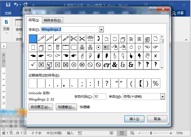Pick the trash can symbol
Viewport: 191px width, 137px height.
click(x=57, y=47)
